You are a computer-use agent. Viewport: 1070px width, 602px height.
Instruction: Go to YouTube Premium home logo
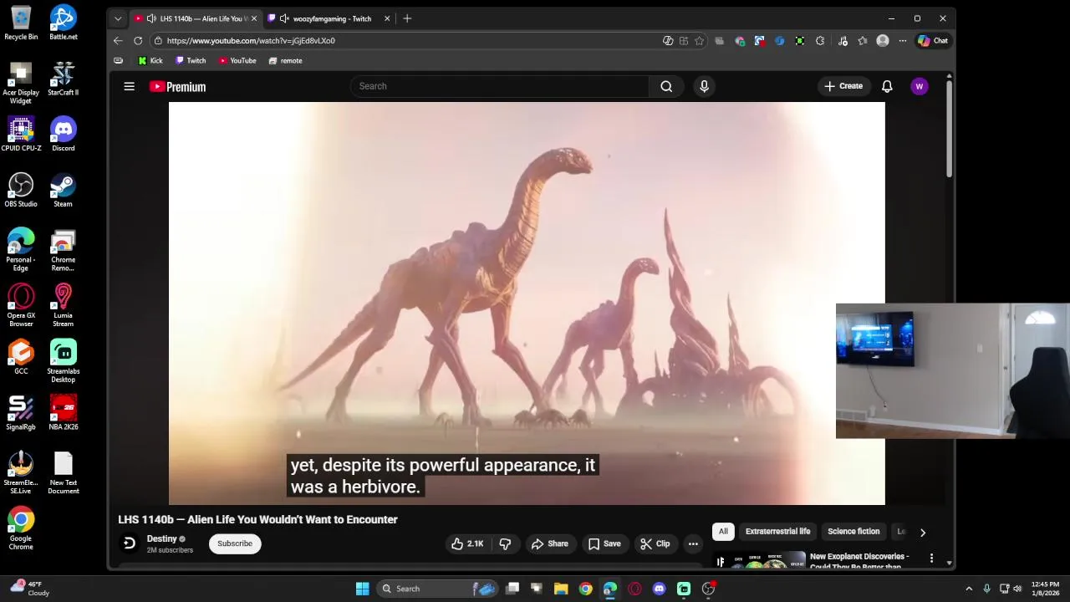177,86
